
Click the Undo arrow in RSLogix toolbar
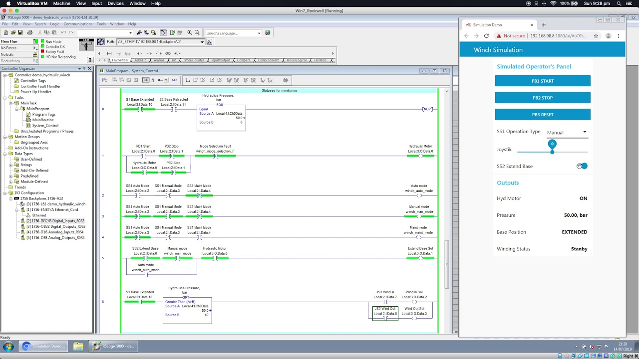coord(63,32)
